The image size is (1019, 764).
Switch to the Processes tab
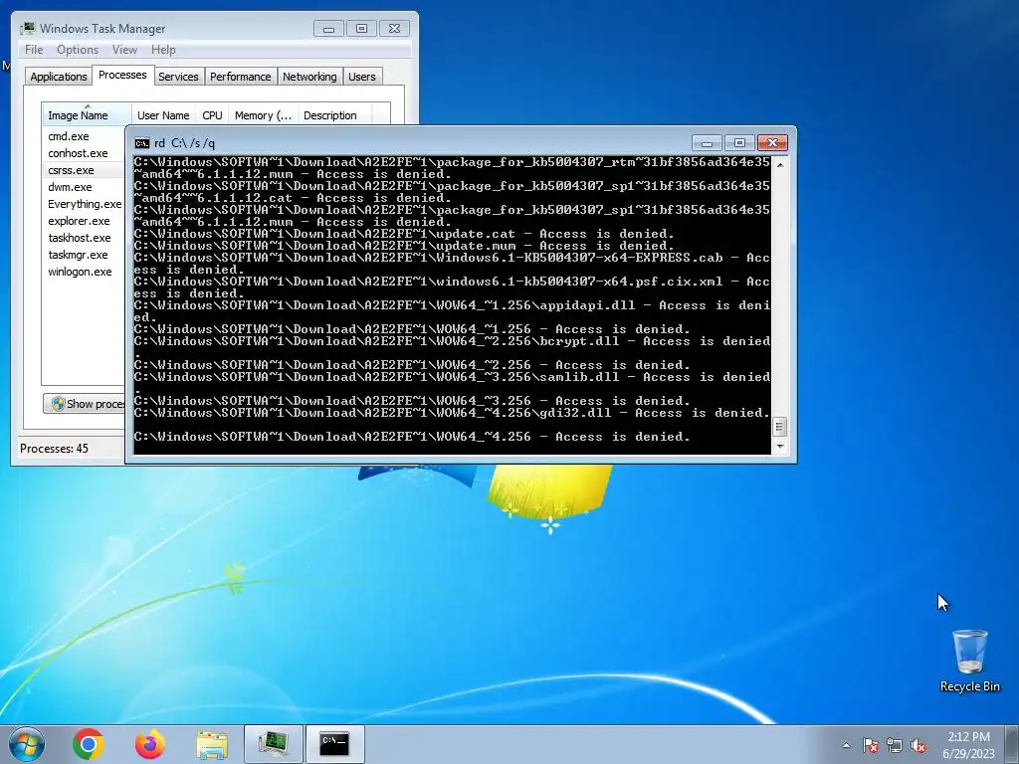[x=122, y=75]
